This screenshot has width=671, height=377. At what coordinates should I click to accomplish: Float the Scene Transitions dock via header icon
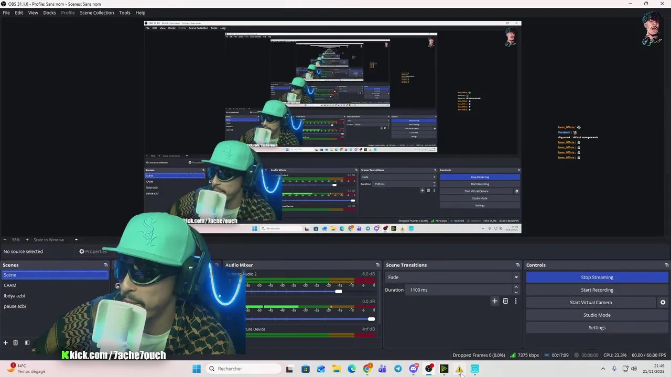(x=518, y=265)
